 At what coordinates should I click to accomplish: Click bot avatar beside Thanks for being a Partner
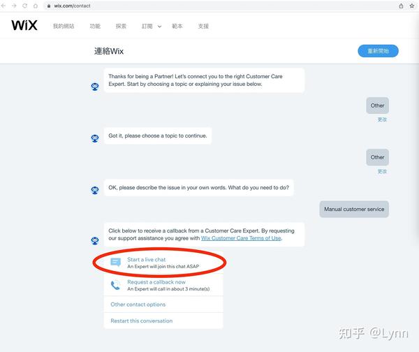[95, 87]
